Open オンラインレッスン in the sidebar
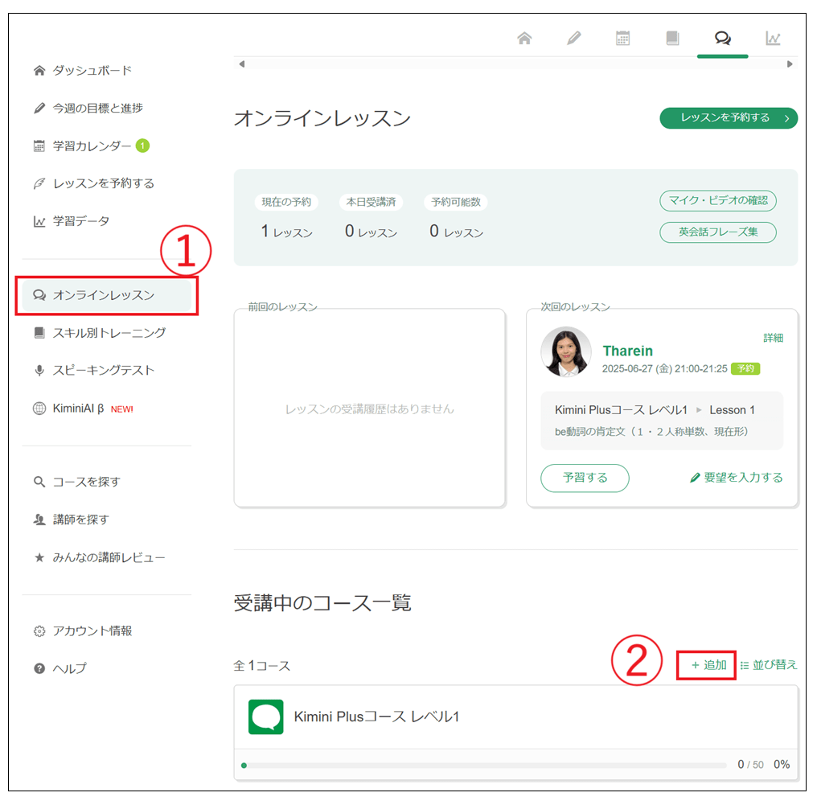Screen dimensions: 817x805 pyautogui.click(x=104, y=295)
